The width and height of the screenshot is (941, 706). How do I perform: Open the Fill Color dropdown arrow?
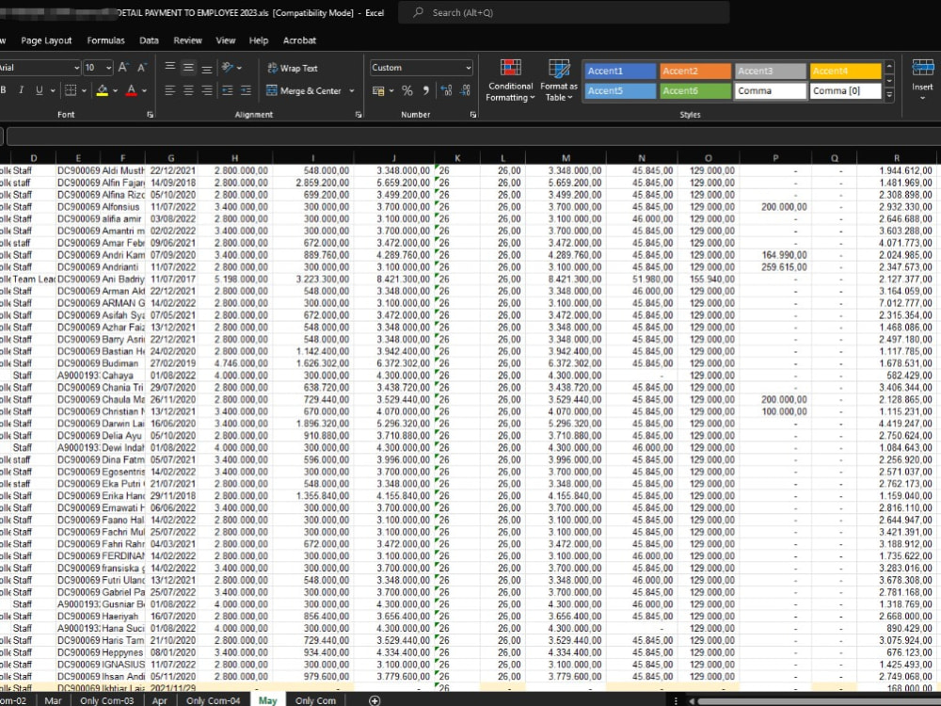[x=115, y=91]
